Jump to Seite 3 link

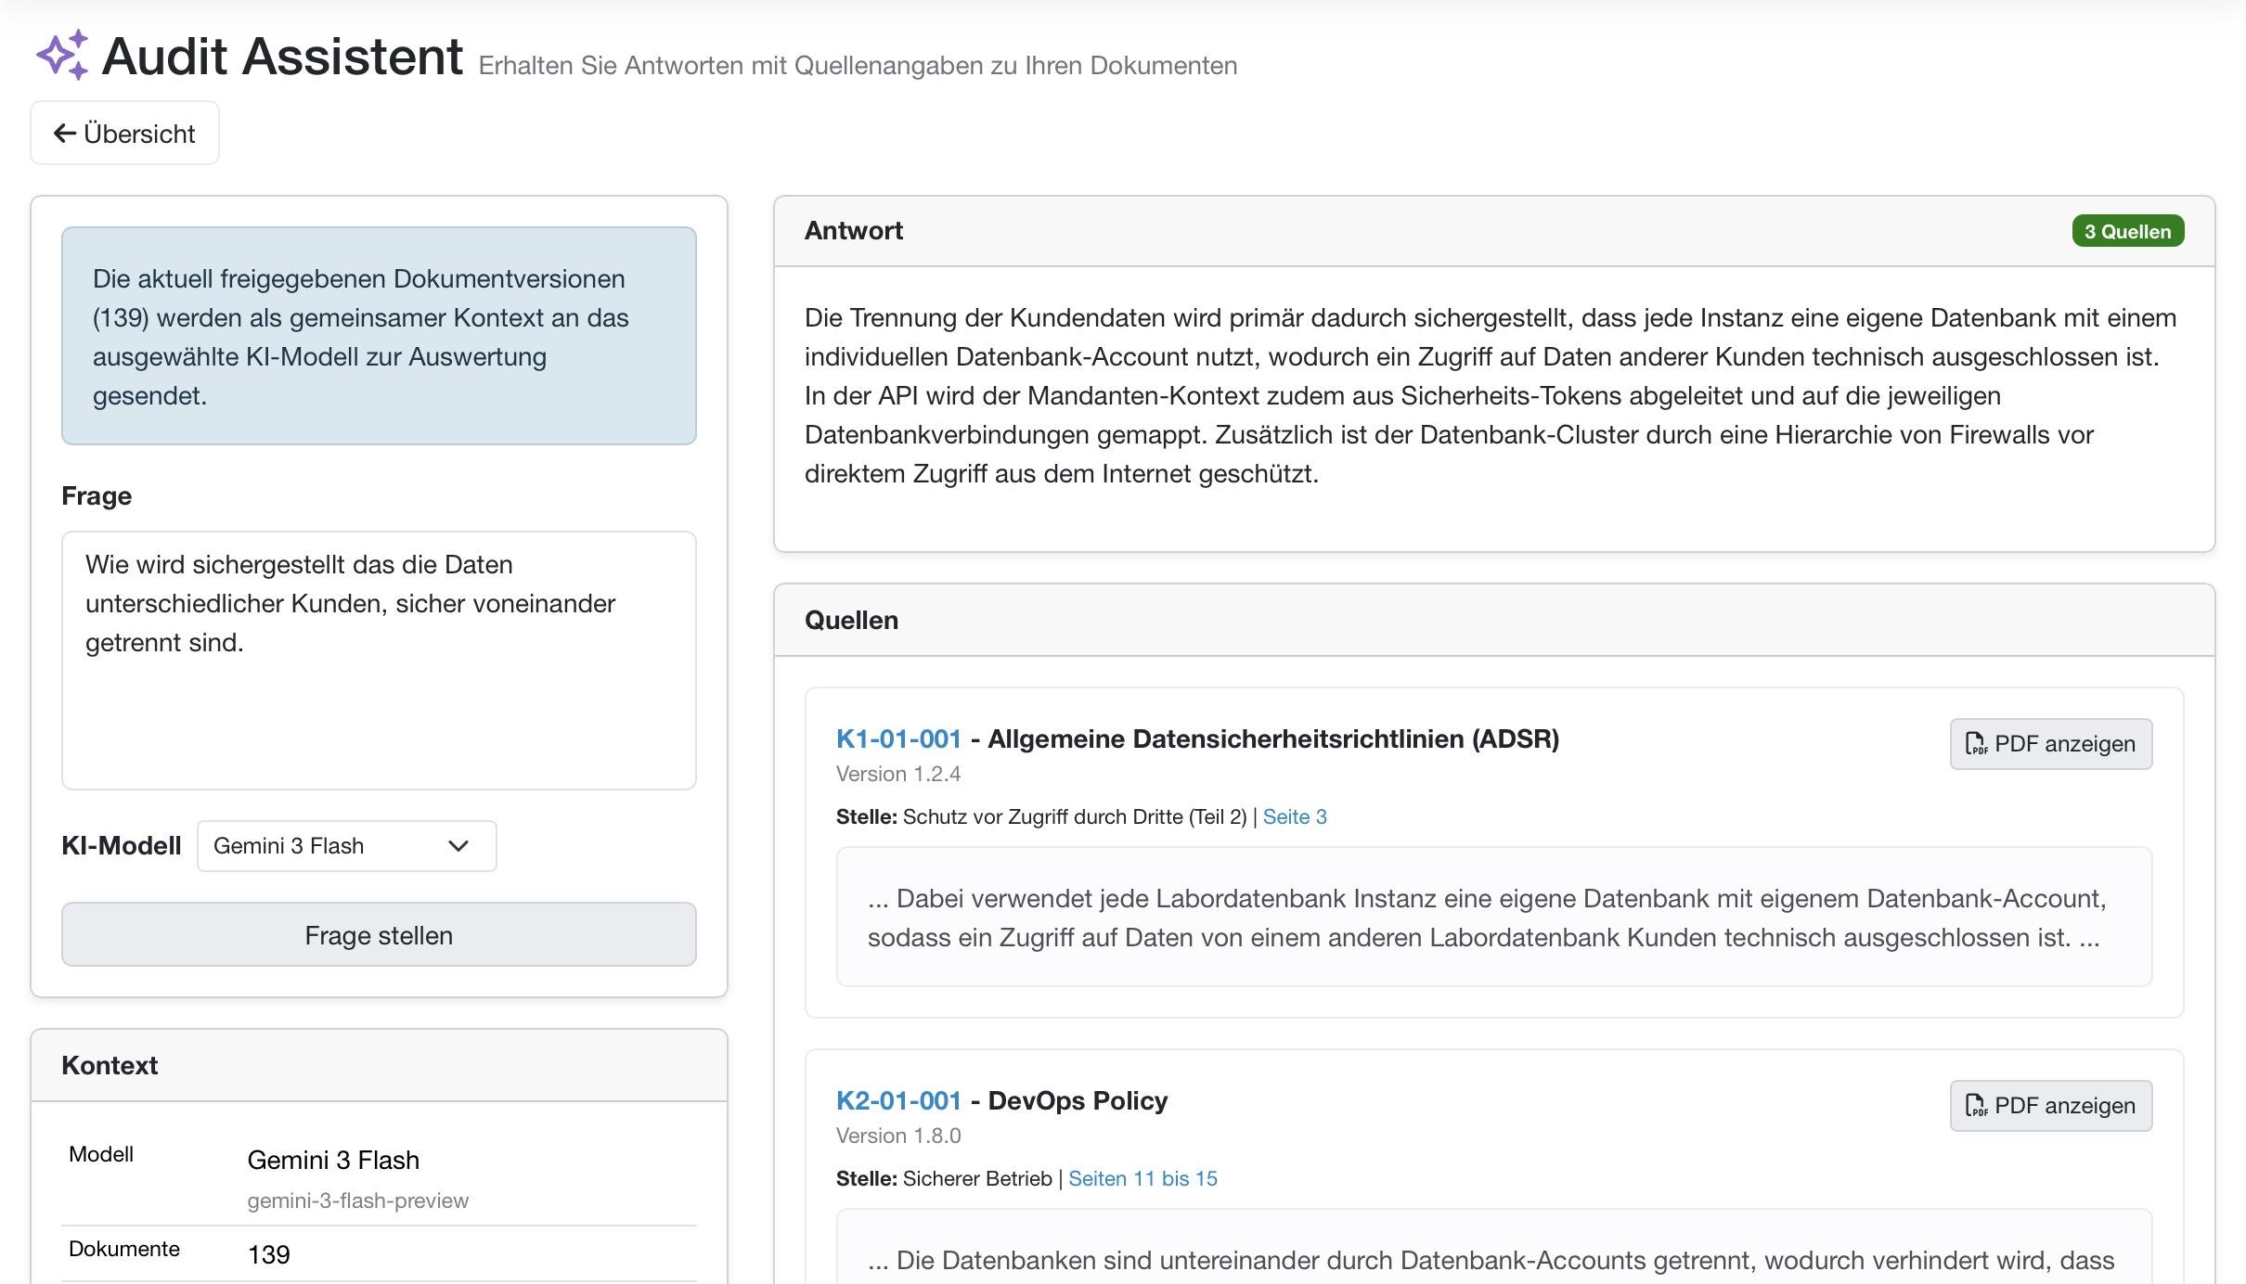click(1295, 816)
